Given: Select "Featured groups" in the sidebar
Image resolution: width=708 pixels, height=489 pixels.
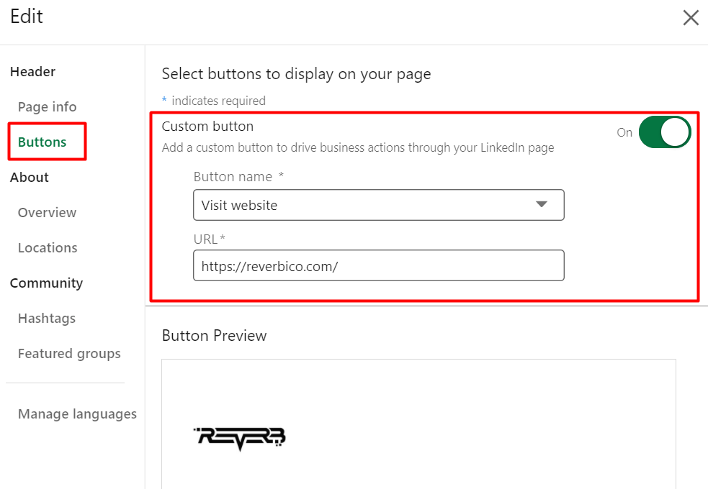Looking at the screenshot, I should (x=69, y=353).
